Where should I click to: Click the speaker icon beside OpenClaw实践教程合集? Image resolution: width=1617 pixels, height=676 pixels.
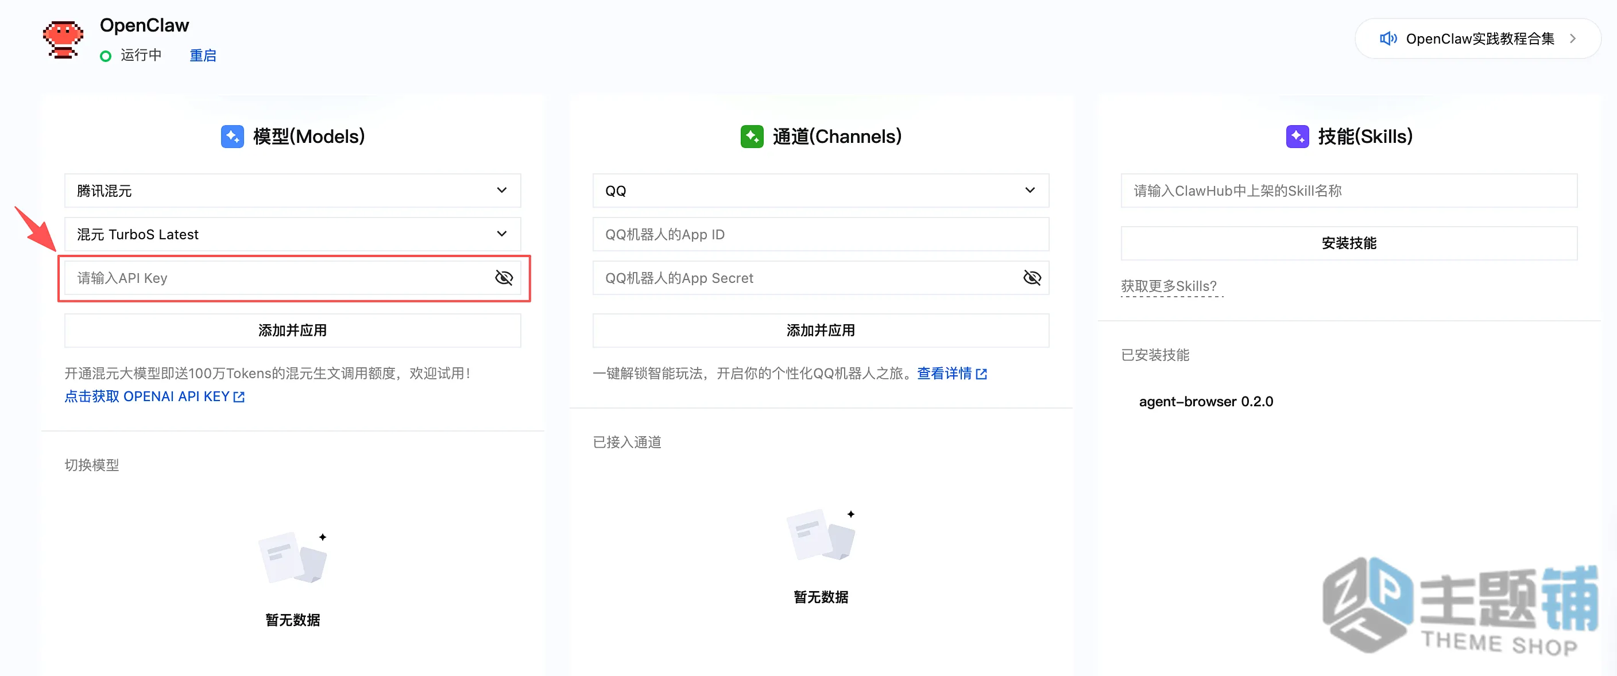(1388, 39)
